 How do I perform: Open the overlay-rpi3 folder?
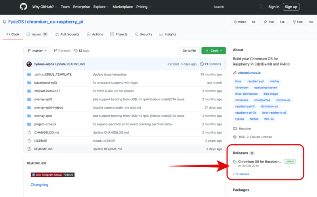click(x=43, y=99)
